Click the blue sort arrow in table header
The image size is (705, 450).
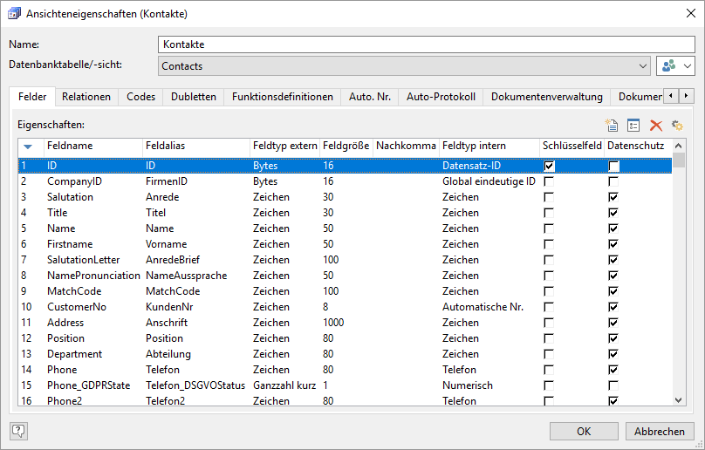28,147
